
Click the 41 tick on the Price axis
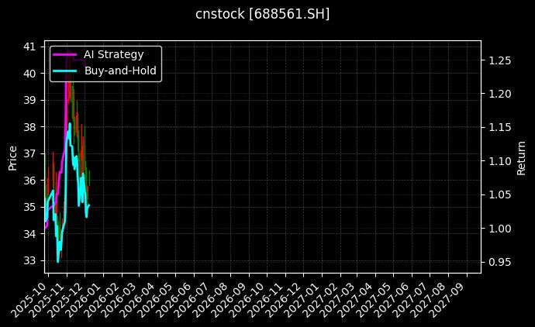[x=29, y=46]
